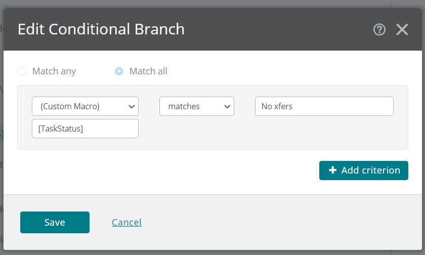Viewport: 425px width, 255px height.
Task: Click the No xfers value field
Action: (324, 106)
